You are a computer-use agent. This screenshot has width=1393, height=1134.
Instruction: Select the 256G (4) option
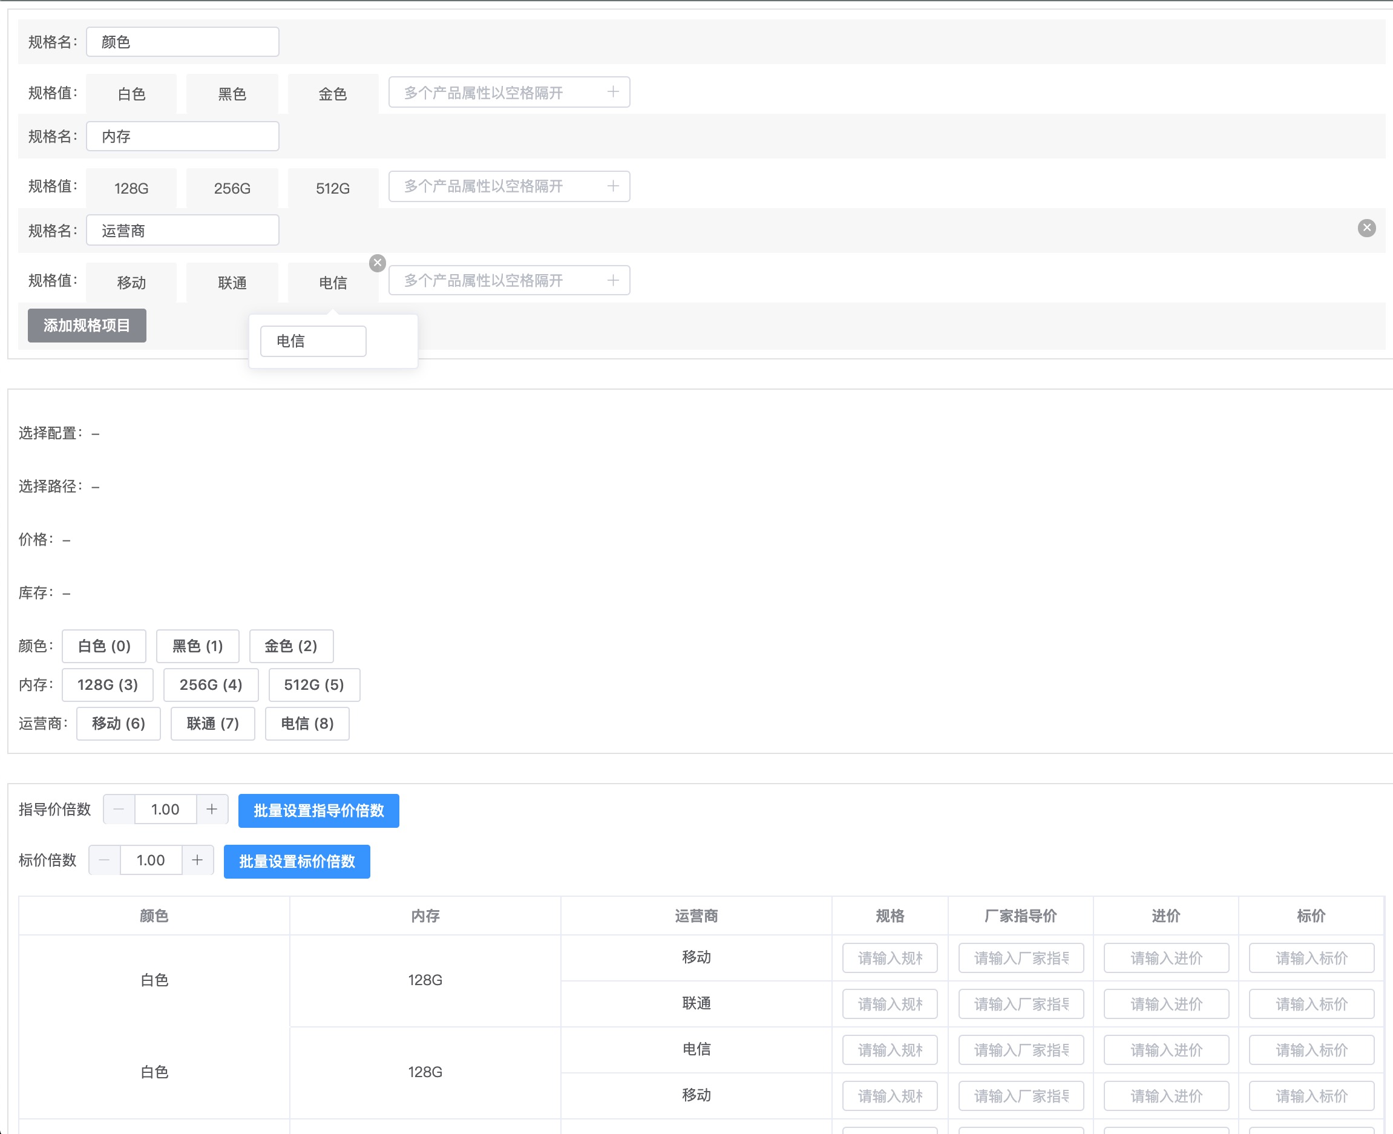[x=211, y=684]
